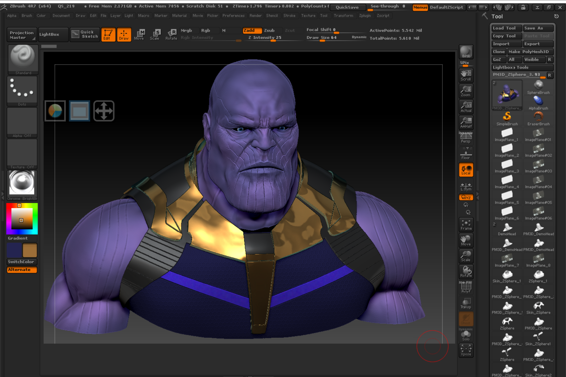Toggle Draw mode
Screen dimensions: 566x377
click(124, 34)
